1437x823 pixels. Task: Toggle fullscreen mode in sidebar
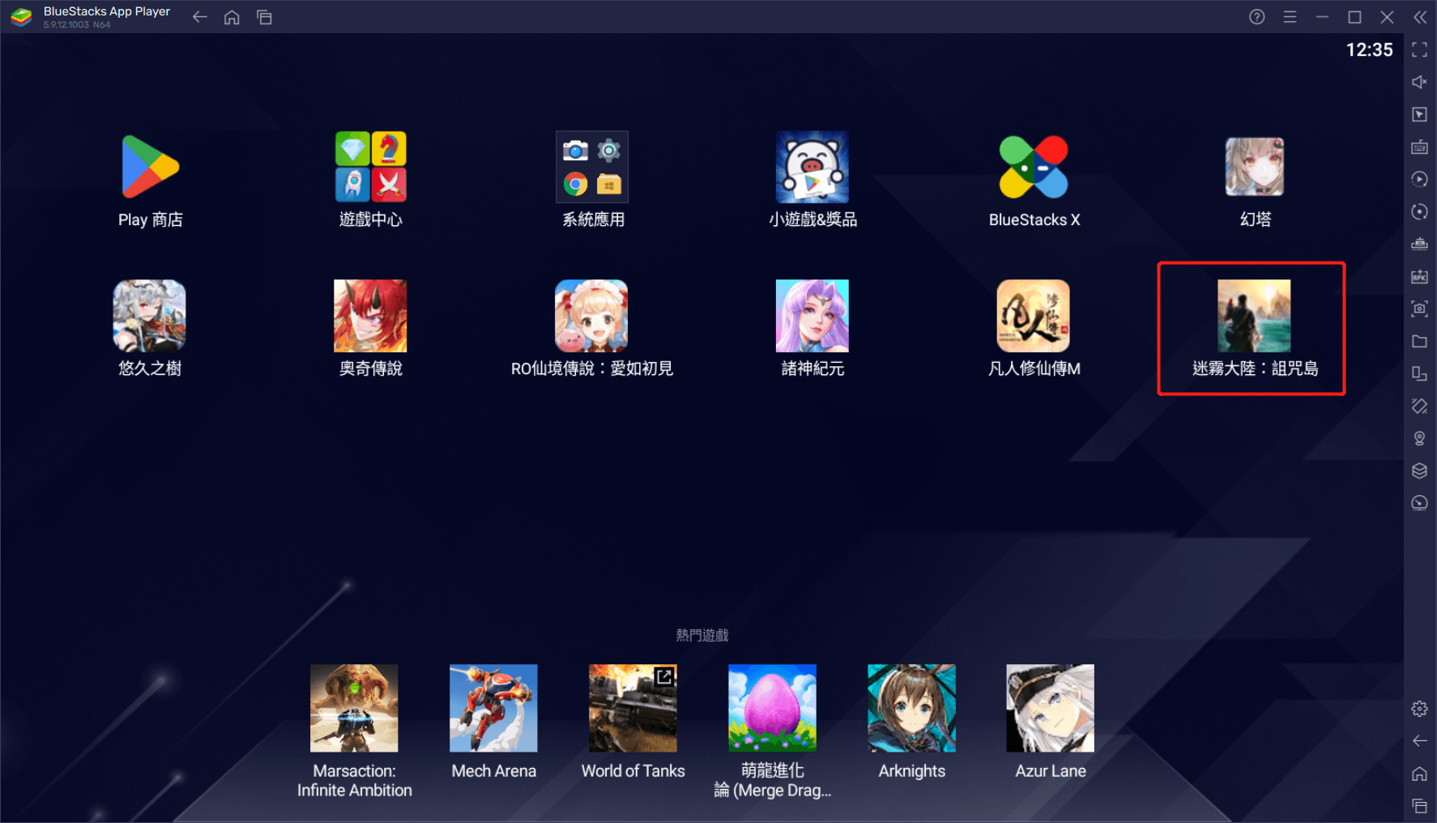pyautogui.click(x=1419, y=50)
